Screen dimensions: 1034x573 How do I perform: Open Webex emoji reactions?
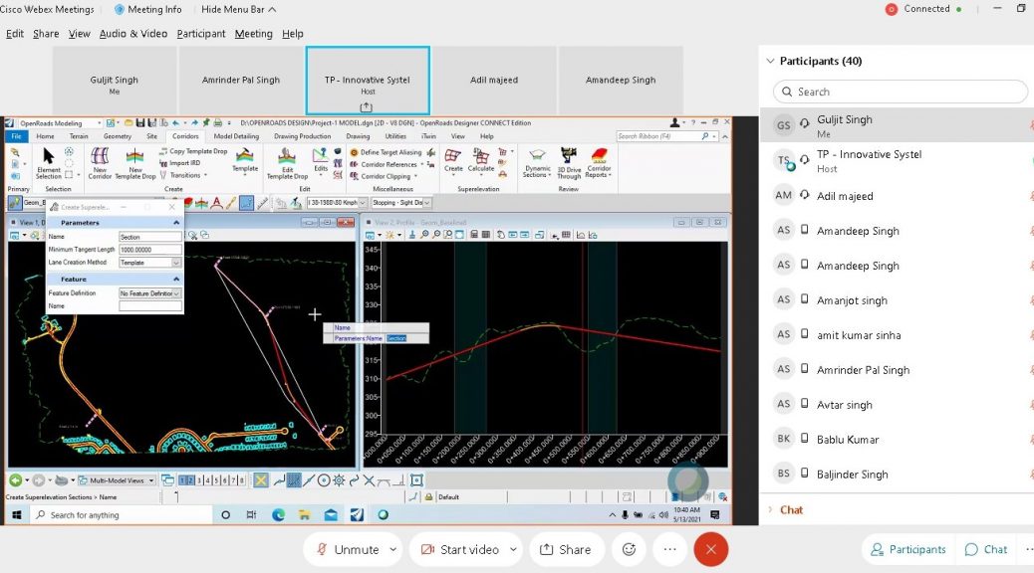coord(630,549)
